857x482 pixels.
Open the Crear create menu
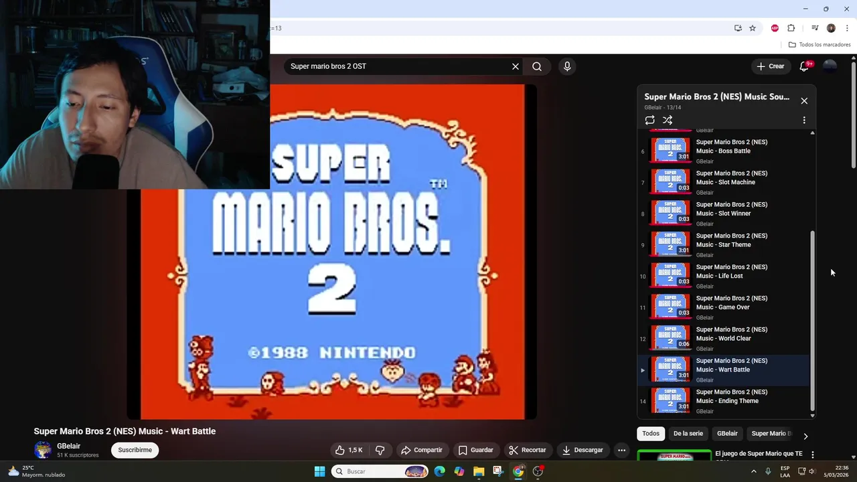tap(770, 66)
